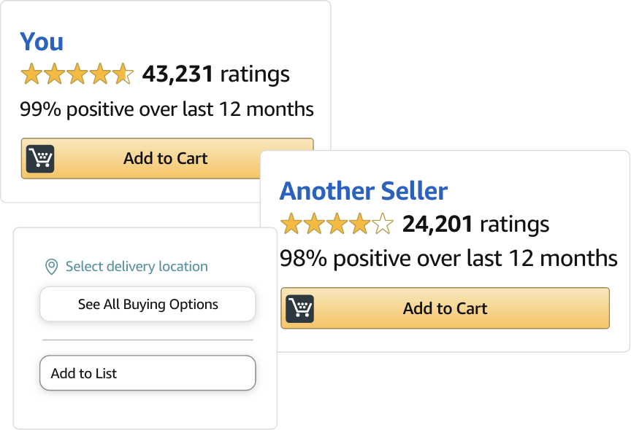Click Add to Cart on the You card
This screenshot has width=631, height=430.
(166, 158)
